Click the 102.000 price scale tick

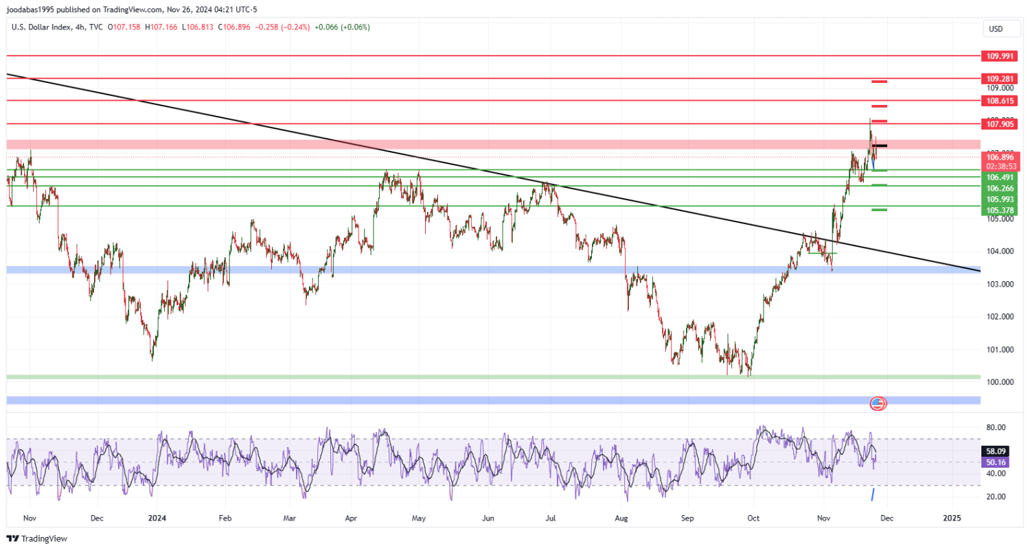click(x=1000, y=317)
